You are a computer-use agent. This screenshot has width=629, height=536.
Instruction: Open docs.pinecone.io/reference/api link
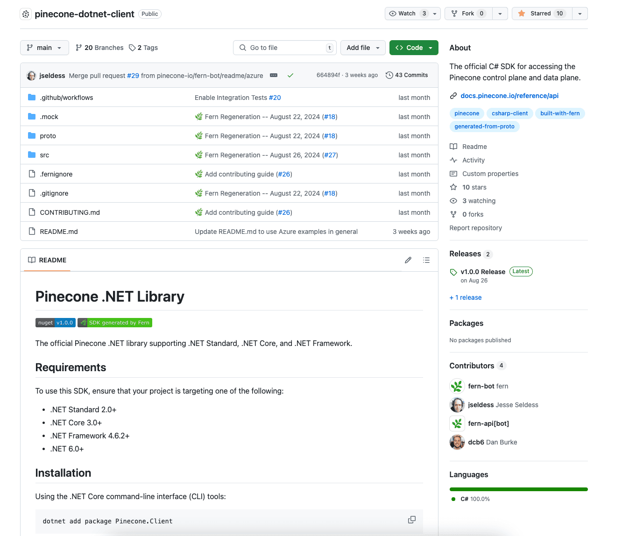pos(509,96)
